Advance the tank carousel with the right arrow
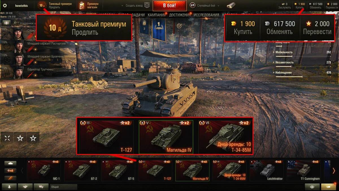 334,170
